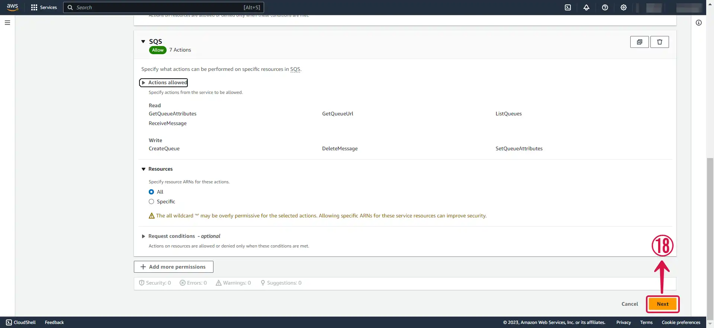Screen dimensions: 714x328
Task: Click the wildcard warning triangle icon
Action: click(152, 216)
